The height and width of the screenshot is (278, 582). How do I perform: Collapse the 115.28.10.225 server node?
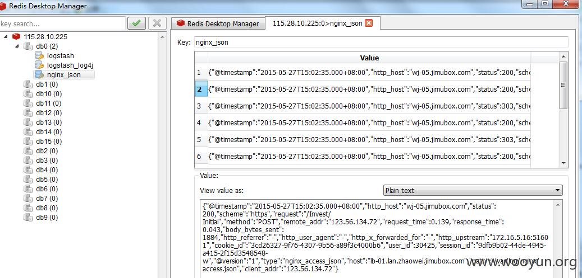(6, 37)
